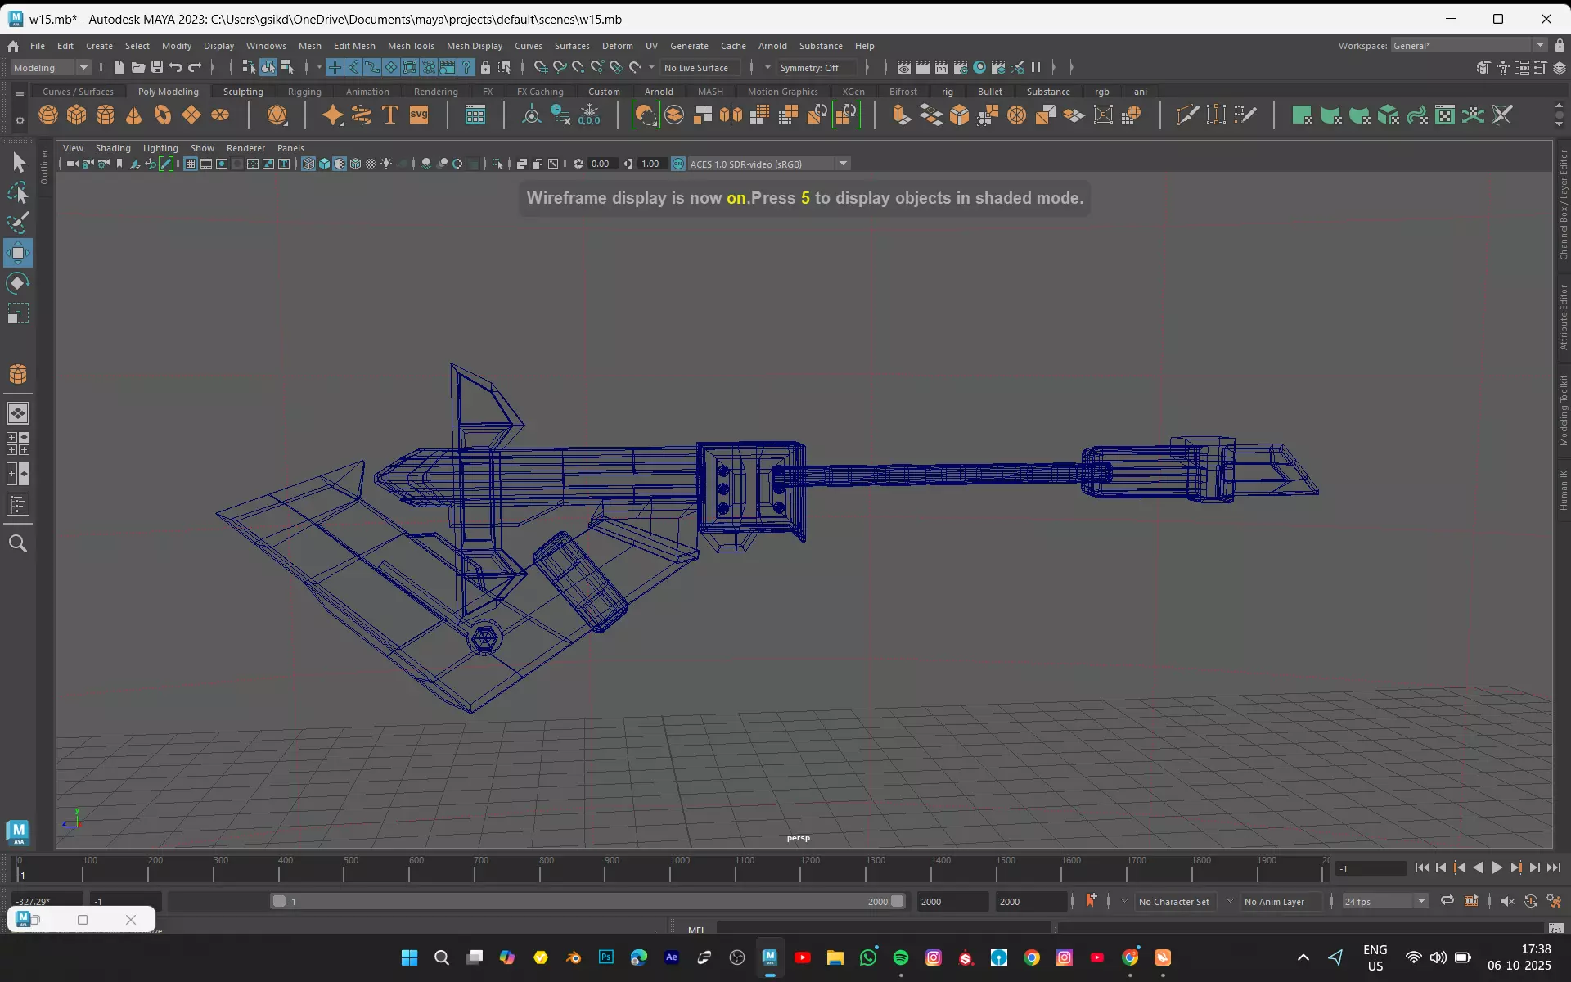Click the range slider start handle
Viewport: 1571px width, 982px height.
pos(279,901)
